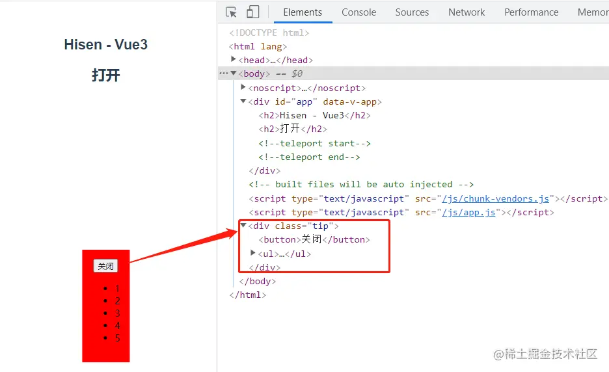Image resolution: width=609 pixels, height=372 pixels.
Task: Follow the /js/chunk-vendors.js source link
Action: point(496,199)
